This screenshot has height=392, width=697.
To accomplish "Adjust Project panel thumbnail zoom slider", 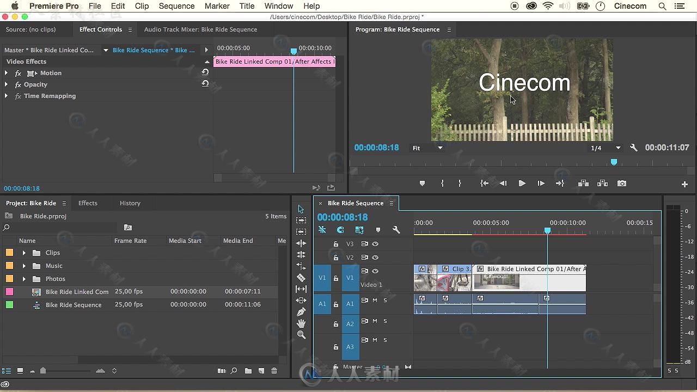I will tap(43, 371).
